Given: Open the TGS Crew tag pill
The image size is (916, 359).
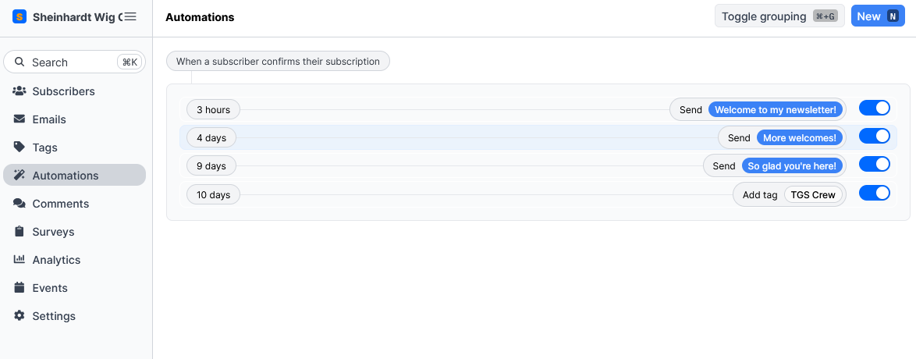Looking at the screenshot, I should point(813,195).
